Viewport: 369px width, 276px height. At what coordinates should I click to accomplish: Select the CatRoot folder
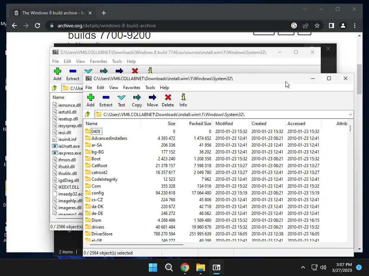99,165
